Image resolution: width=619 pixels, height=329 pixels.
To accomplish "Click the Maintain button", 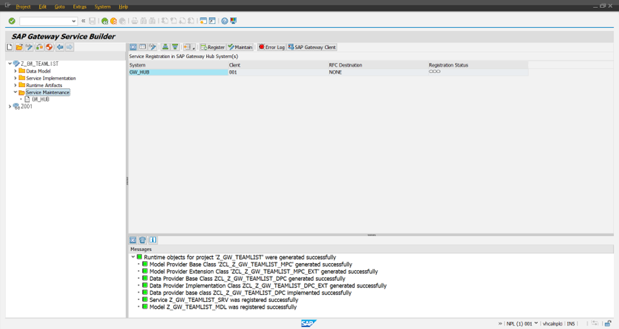I will pos(240,47).
